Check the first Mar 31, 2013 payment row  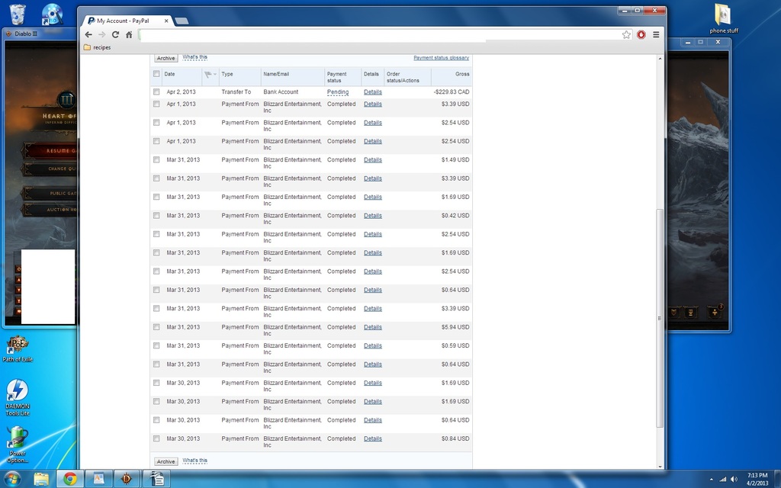156,160
